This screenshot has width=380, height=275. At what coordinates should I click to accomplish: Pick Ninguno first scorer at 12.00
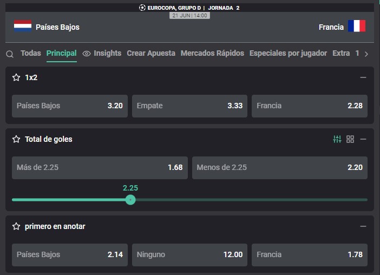coord(189,255)
